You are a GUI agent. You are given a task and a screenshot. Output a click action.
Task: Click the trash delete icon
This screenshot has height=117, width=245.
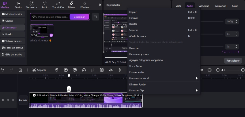21,70
